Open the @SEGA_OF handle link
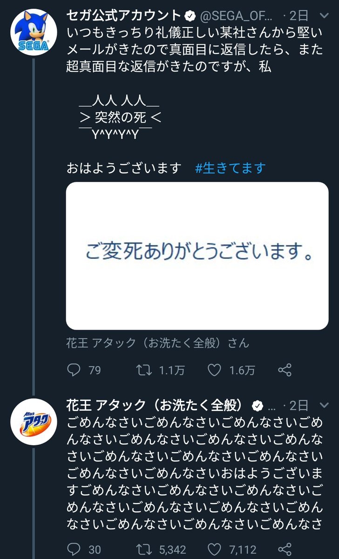The image size is (339, 559). pos(234,16)
